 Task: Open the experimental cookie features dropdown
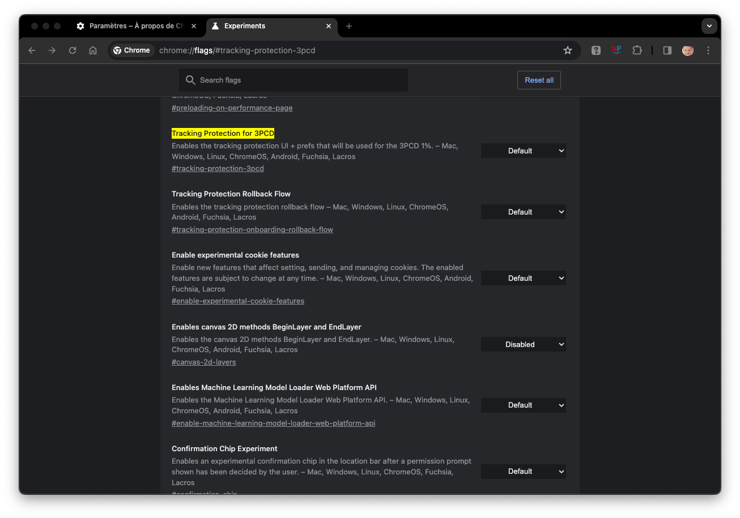(x=524, y=278)
